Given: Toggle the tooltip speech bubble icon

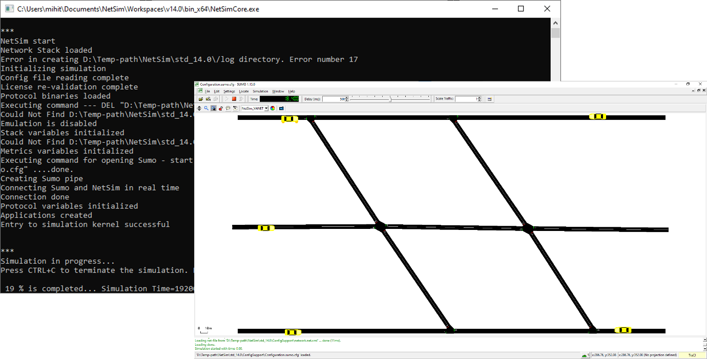Looking at the screenshot, I should click(x=227, y=108).
